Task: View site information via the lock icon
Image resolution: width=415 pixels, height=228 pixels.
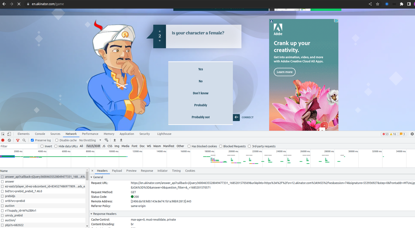Action: (x=28, y=4)
